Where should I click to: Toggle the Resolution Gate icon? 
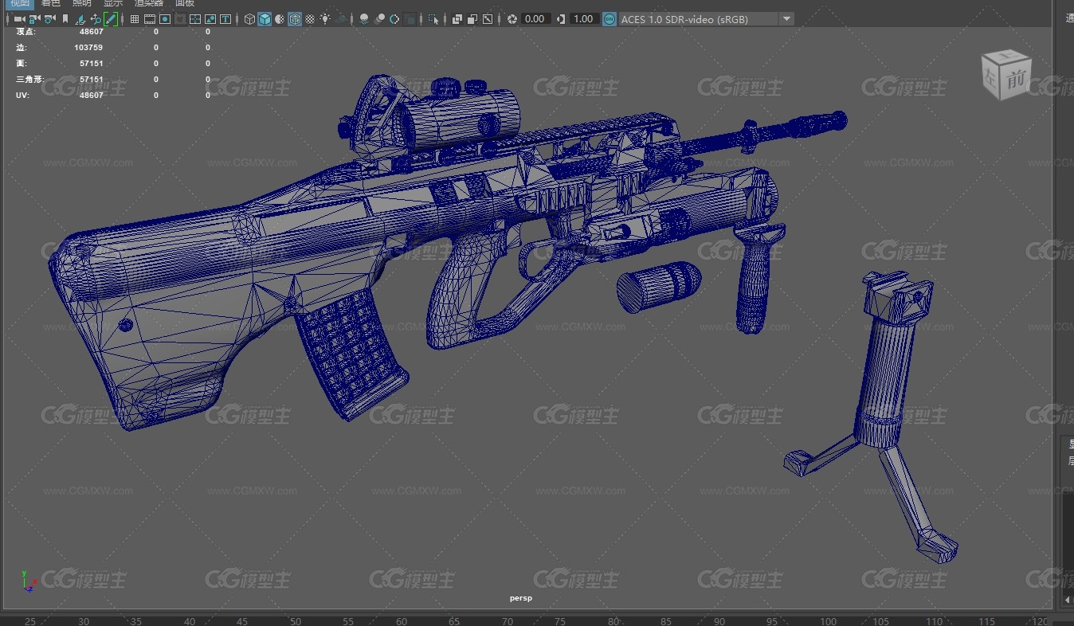(164, 18)
